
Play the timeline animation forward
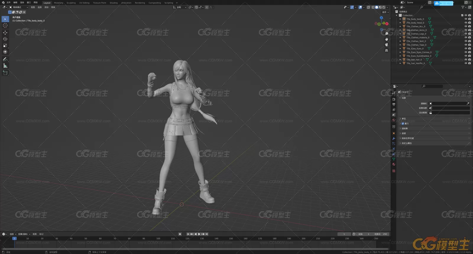(199, 234)
